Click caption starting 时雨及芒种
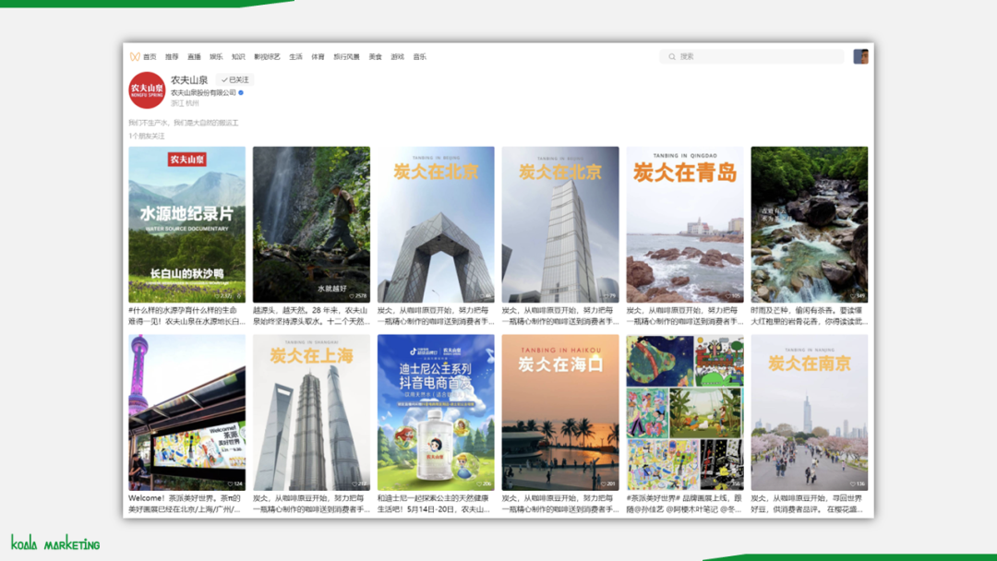 (810, 316)
